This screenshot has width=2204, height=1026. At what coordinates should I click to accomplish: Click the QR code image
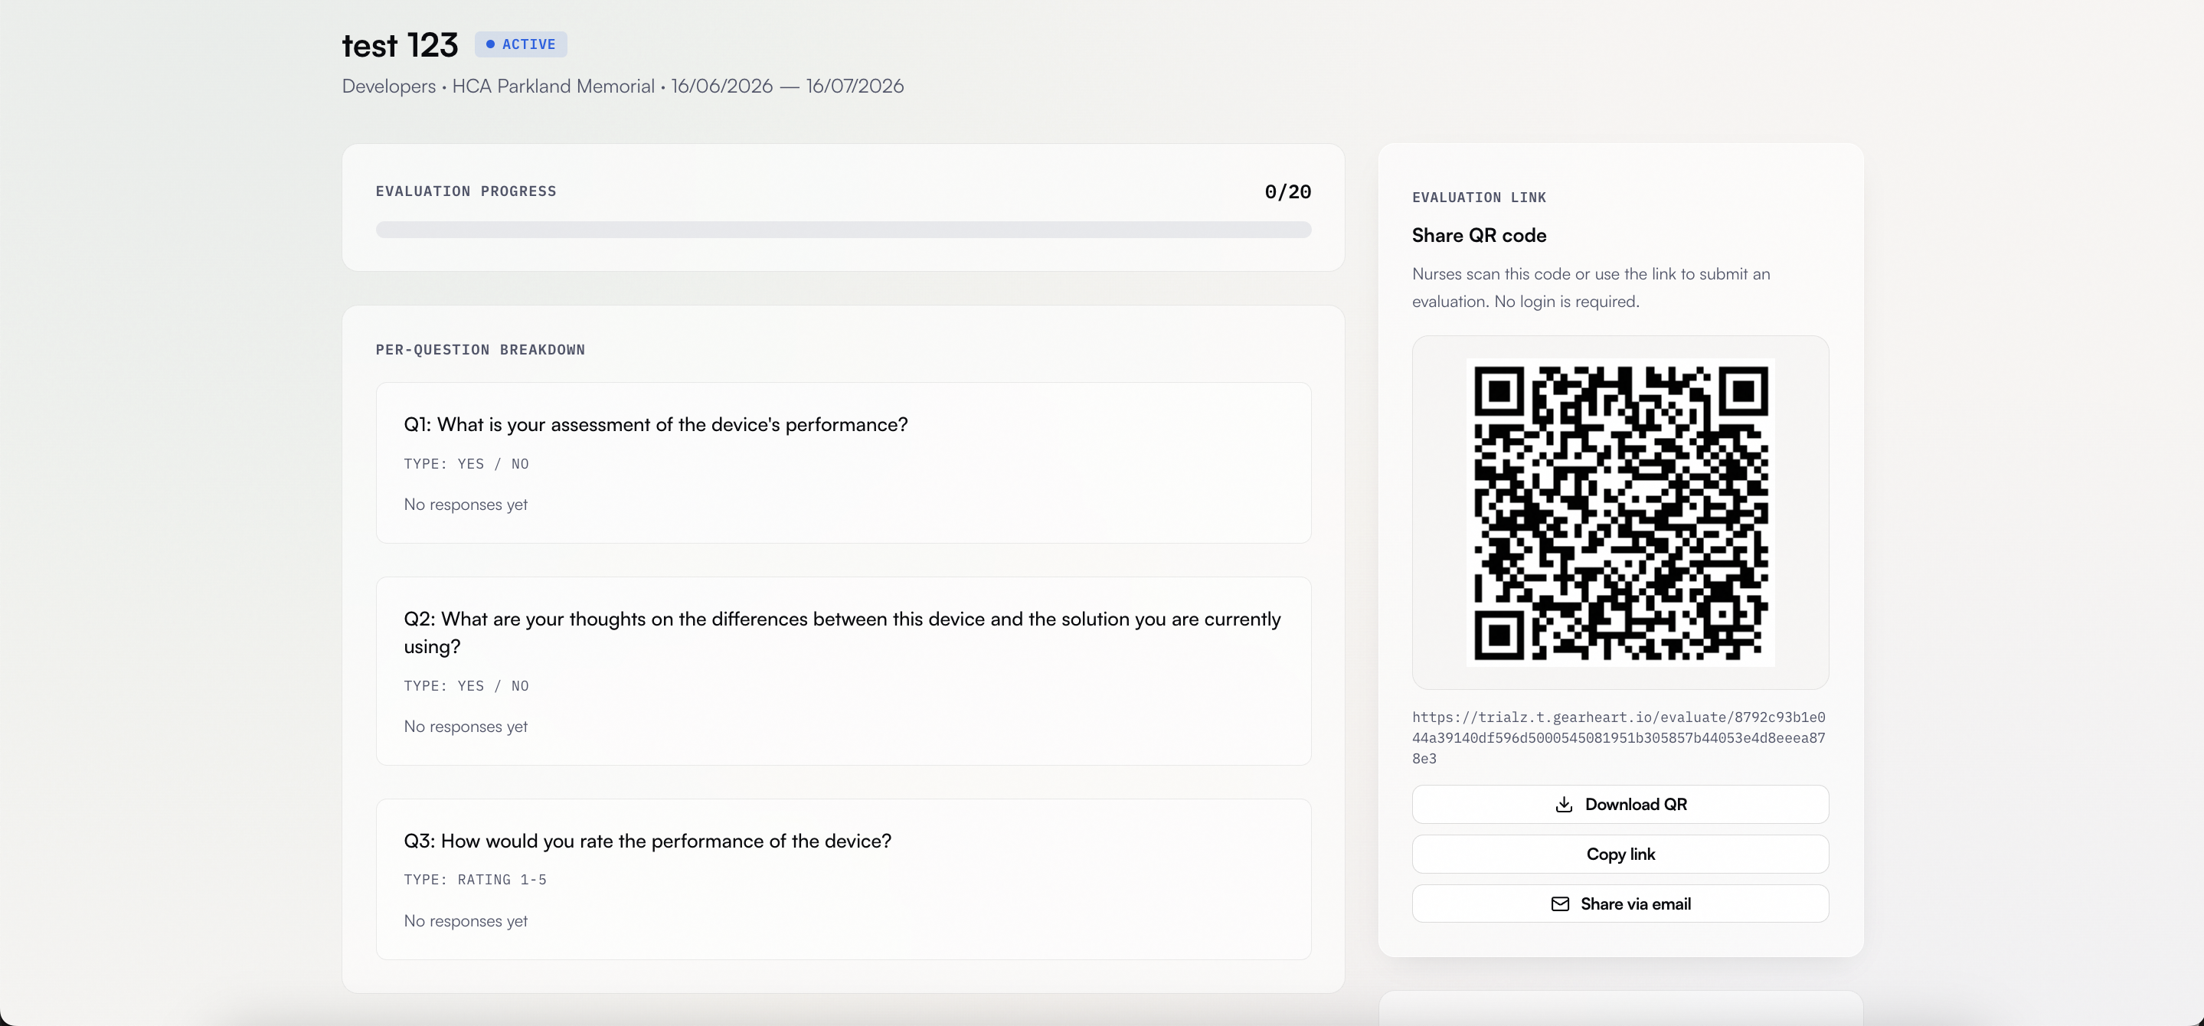pyautogui.click(x=1620, y=512)
